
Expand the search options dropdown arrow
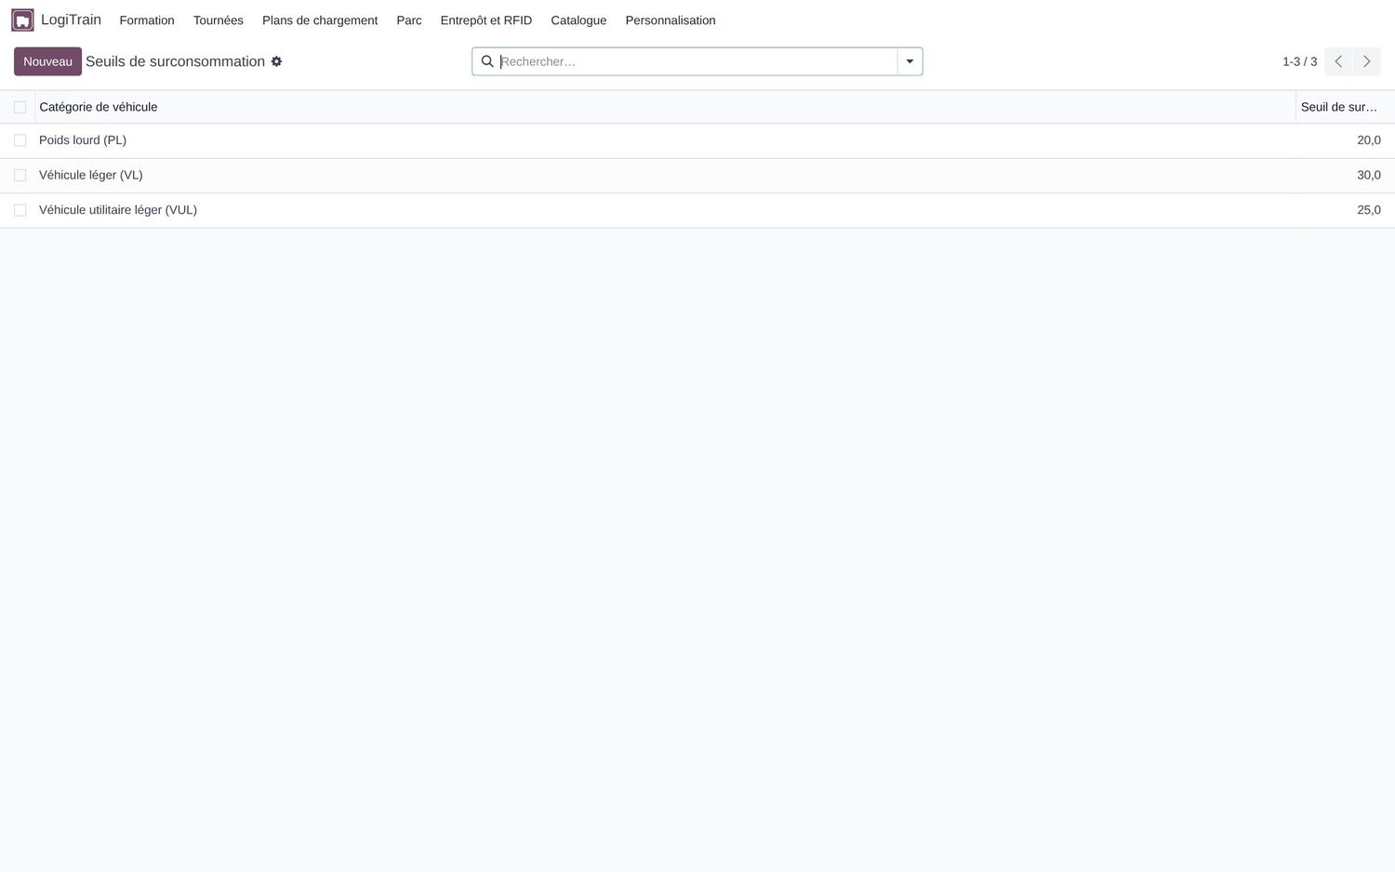click(x=910, y=61)
